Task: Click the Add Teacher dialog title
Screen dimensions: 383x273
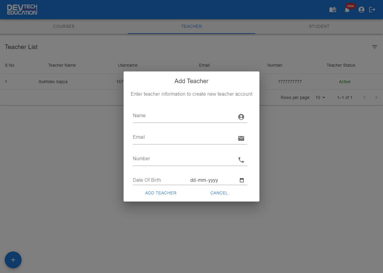Action: click(191, 81)
